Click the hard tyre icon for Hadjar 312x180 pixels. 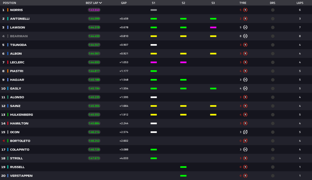coord(245,80)
